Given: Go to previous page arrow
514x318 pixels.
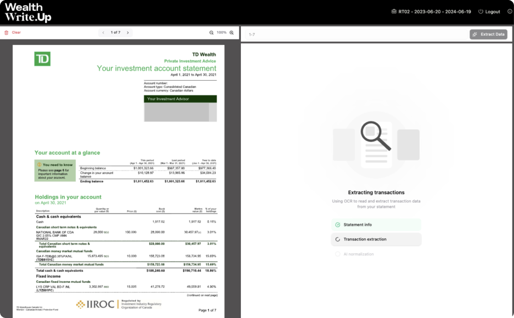Looking at the screenshot, I should click(103, 33).
